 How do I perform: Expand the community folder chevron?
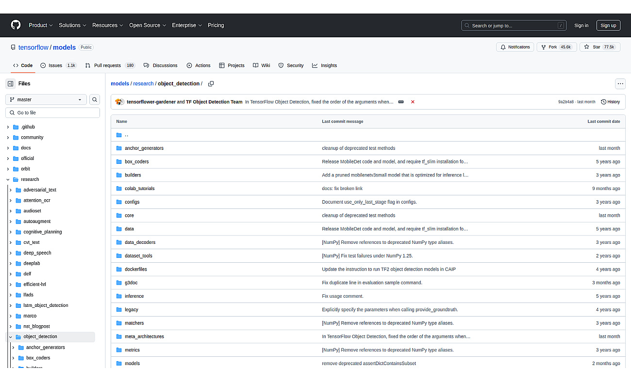(x=8, y=138)
